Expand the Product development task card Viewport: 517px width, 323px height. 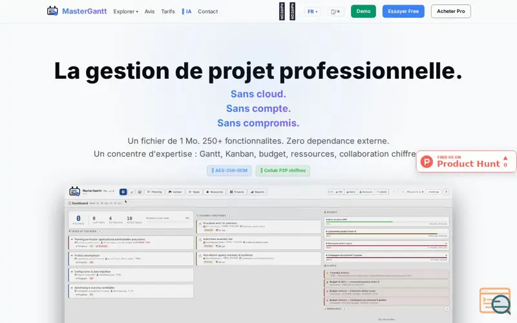[131, 259]
